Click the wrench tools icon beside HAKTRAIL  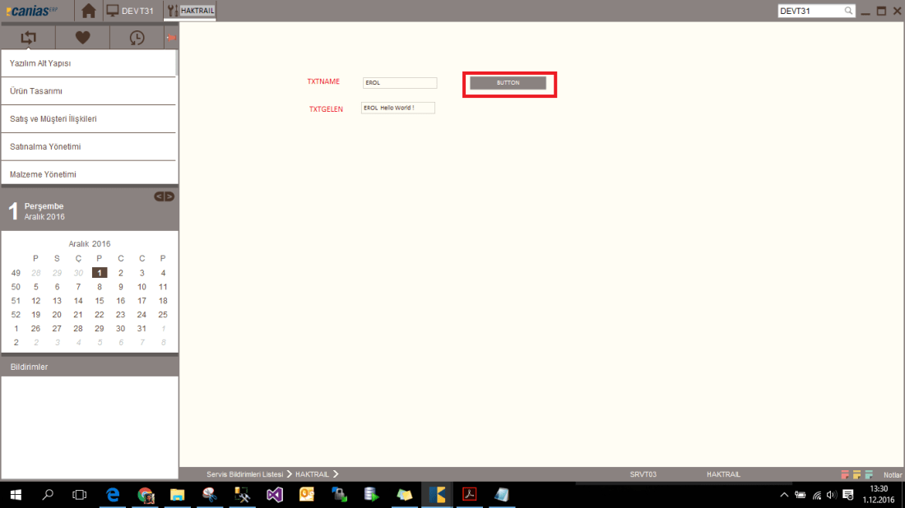pos(171,11)
